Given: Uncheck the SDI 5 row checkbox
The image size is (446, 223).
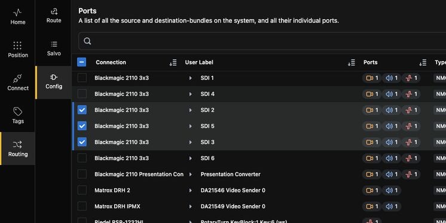Looking at the screenshot, I should coord(82,126).
